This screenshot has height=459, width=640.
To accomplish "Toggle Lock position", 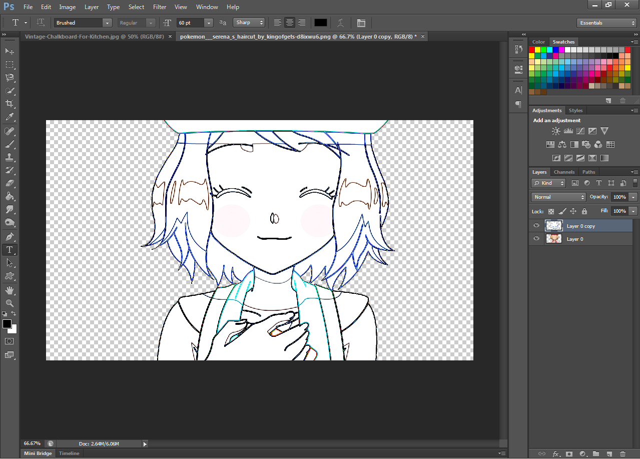I will pos(573,211).
